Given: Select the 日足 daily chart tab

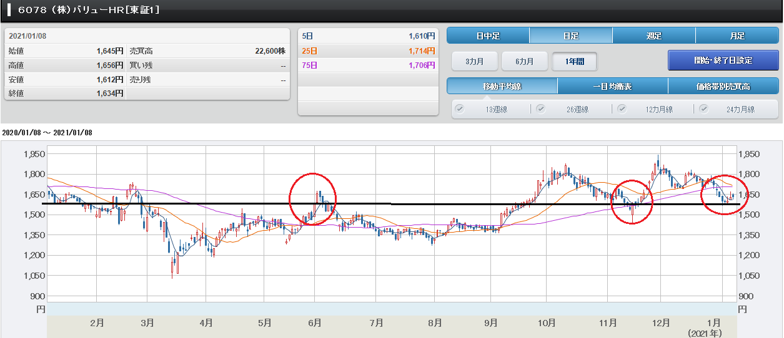Looking at the screenshot, I should [571, 36].
